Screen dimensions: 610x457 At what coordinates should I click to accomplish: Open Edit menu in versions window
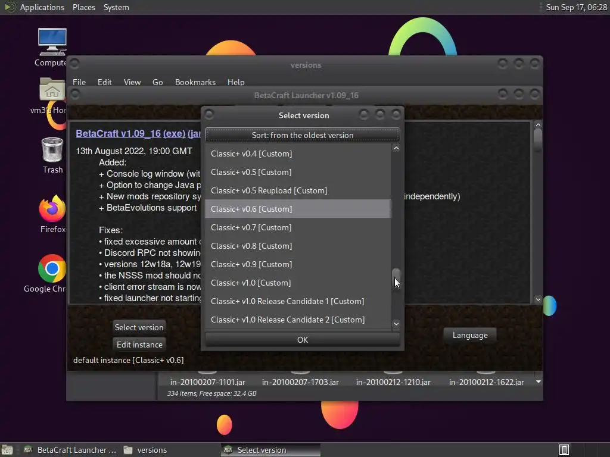click(x=104, y=82)
